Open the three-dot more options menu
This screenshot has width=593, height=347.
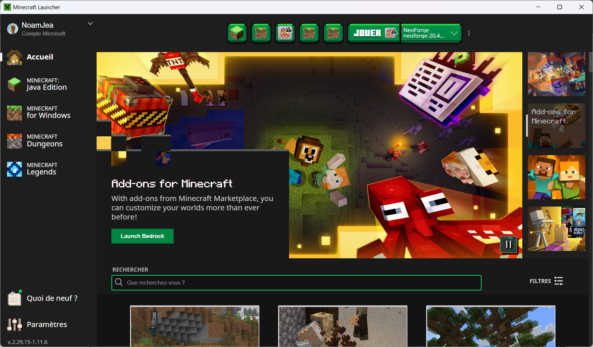click(469, 33)
